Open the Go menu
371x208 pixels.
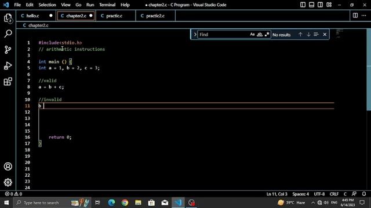tap(78, 5)
